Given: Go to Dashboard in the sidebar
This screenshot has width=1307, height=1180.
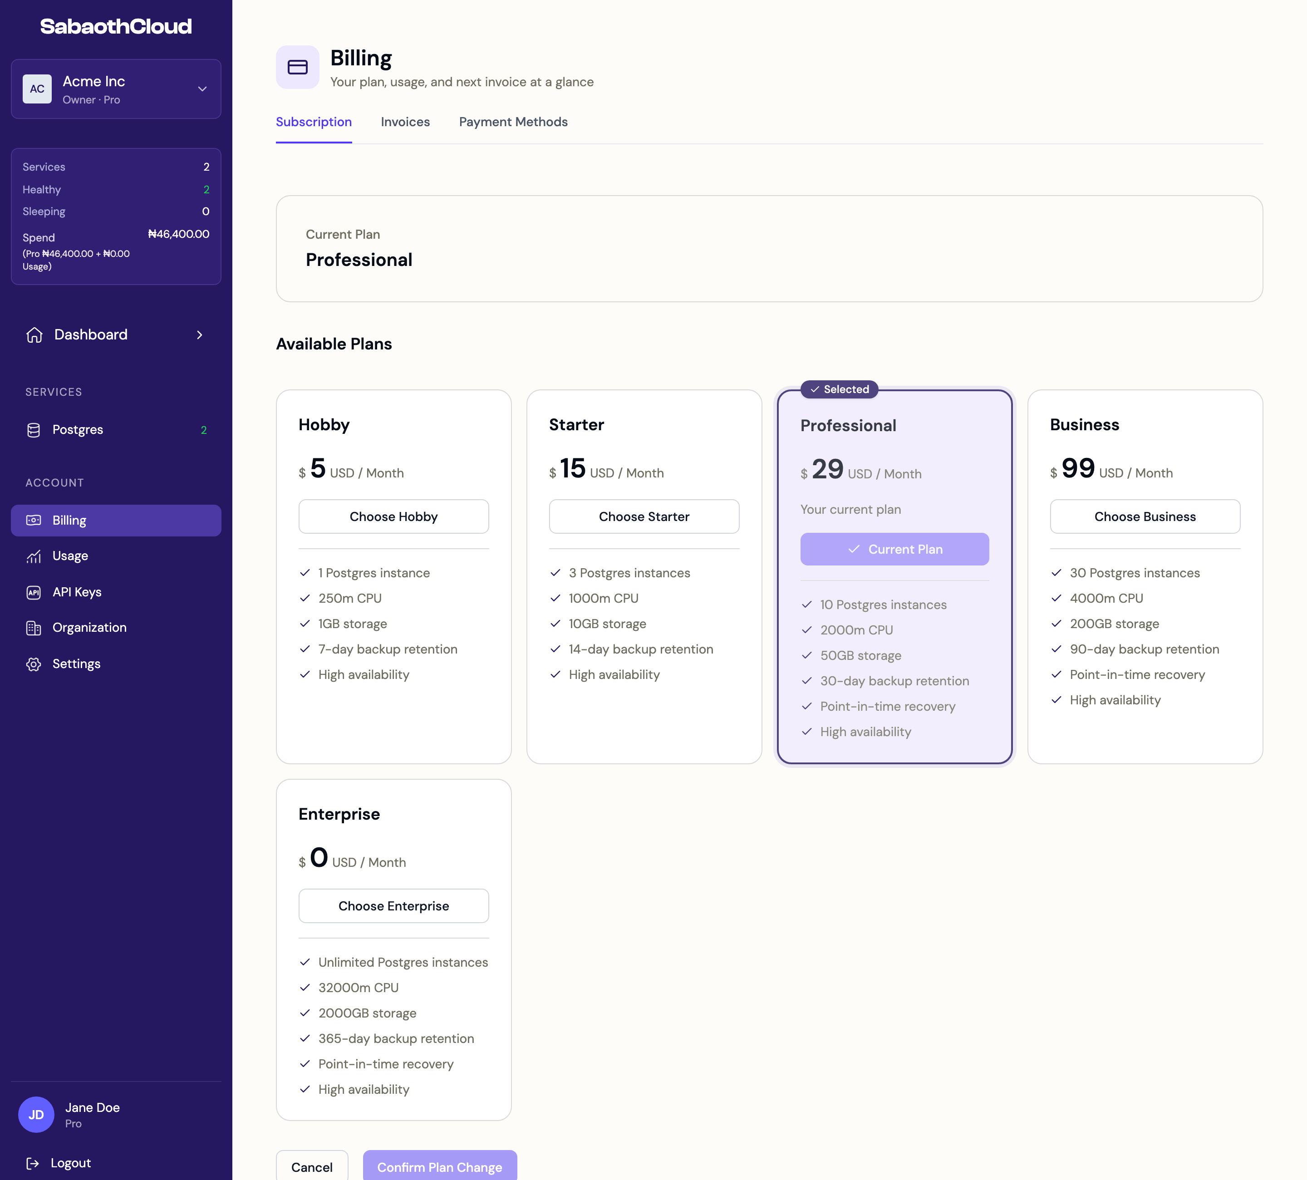Looking at the screenshot, I should [x=116, y=334].
